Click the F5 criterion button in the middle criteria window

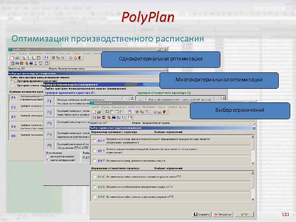[49, 146]
